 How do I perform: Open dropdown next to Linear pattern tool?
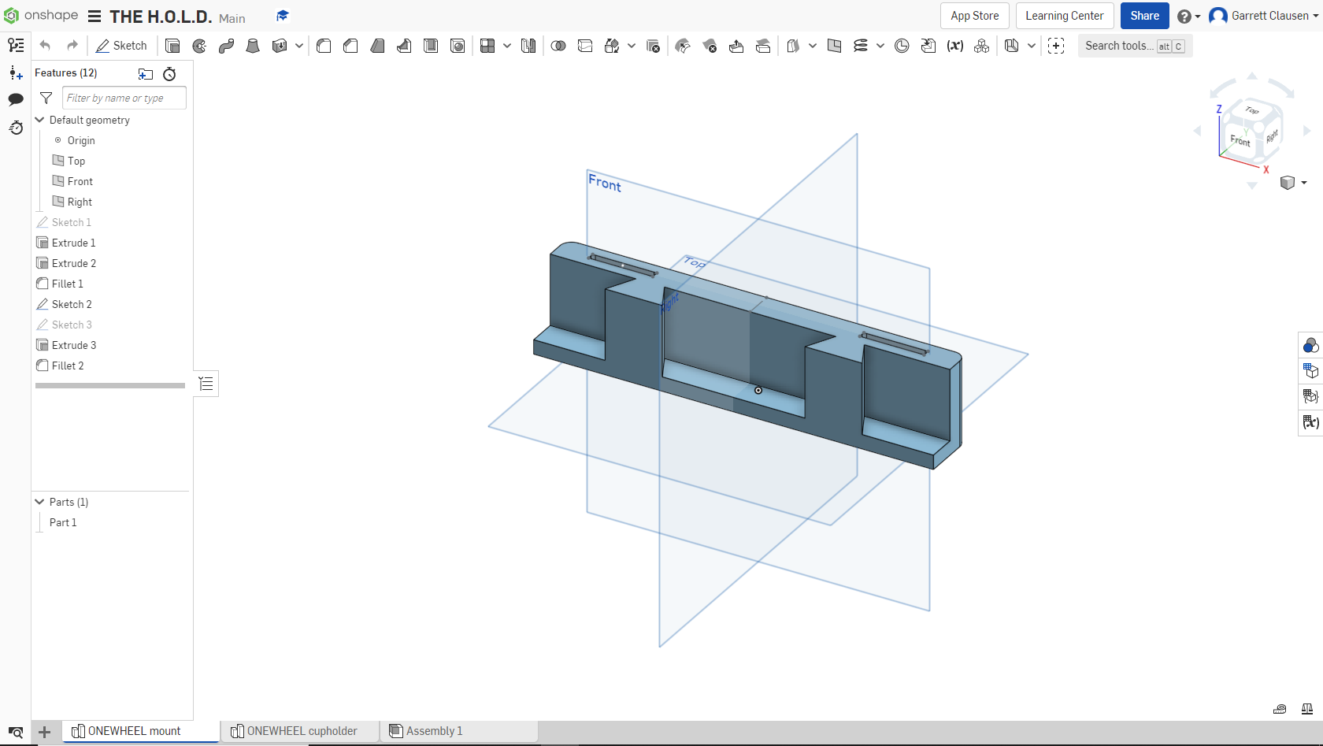pos(507,46)
